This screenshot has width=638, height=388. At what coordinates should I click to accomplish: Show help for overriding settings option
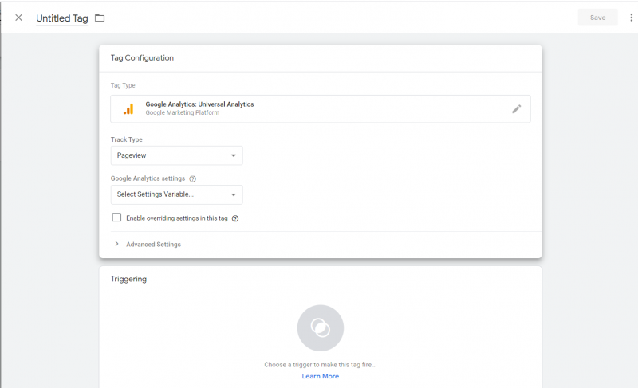(x=235, y=218)
